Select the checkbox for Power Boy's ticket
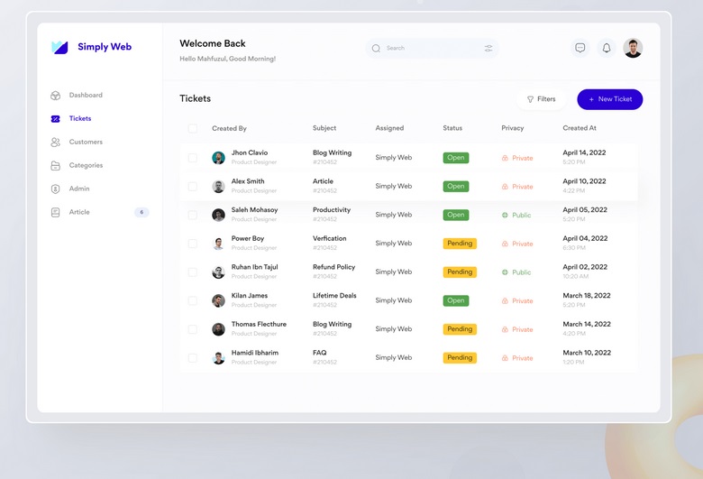 pyautogui.click(x=193, y=244)
